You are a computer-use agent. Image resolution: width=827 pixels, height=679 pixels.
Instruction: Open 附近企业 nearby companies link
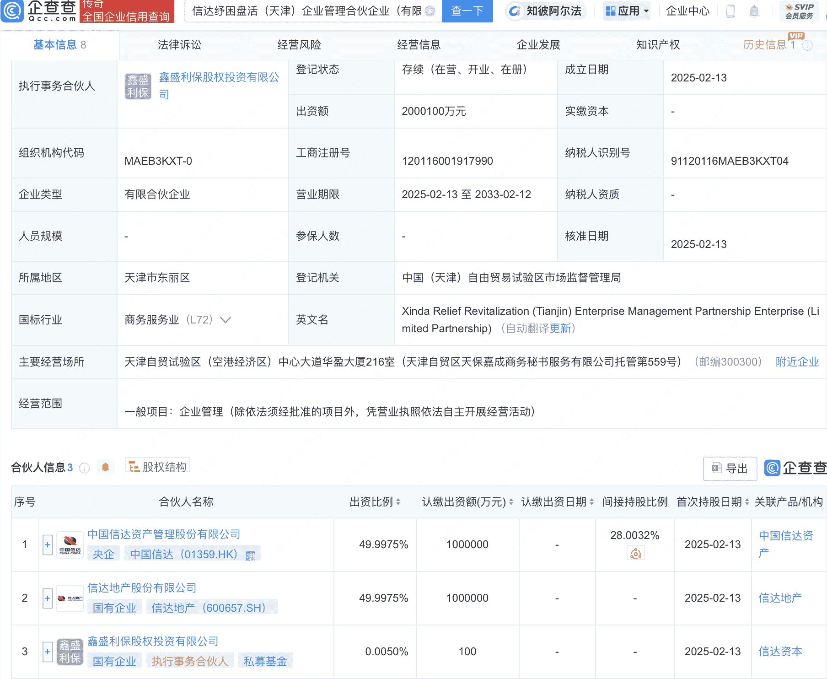[797, 362]
